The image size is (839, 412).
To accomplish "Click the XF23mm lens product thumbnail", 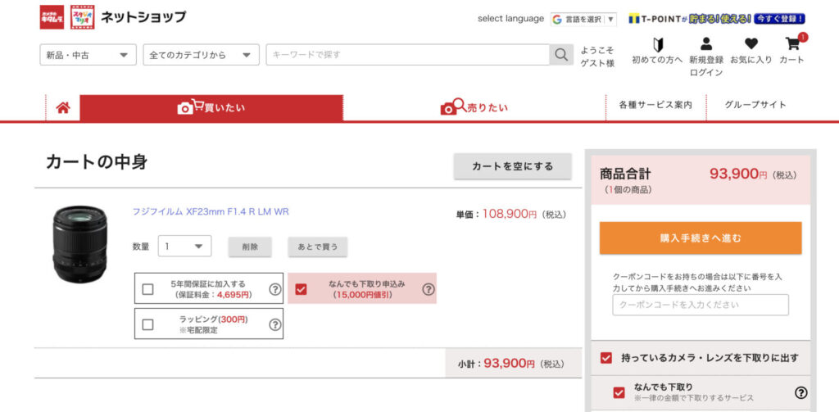I will (79, 244).
